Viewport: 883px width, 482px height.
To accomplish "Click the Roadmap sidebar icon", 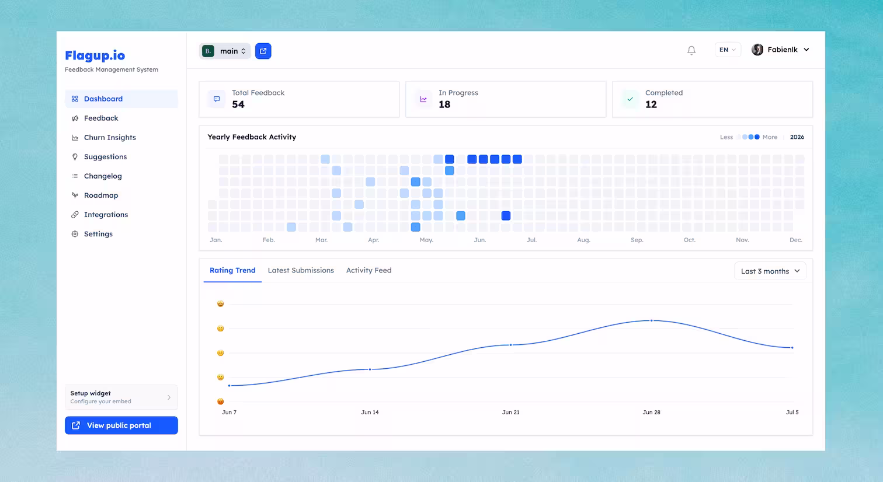I will [x=75, y=195].
